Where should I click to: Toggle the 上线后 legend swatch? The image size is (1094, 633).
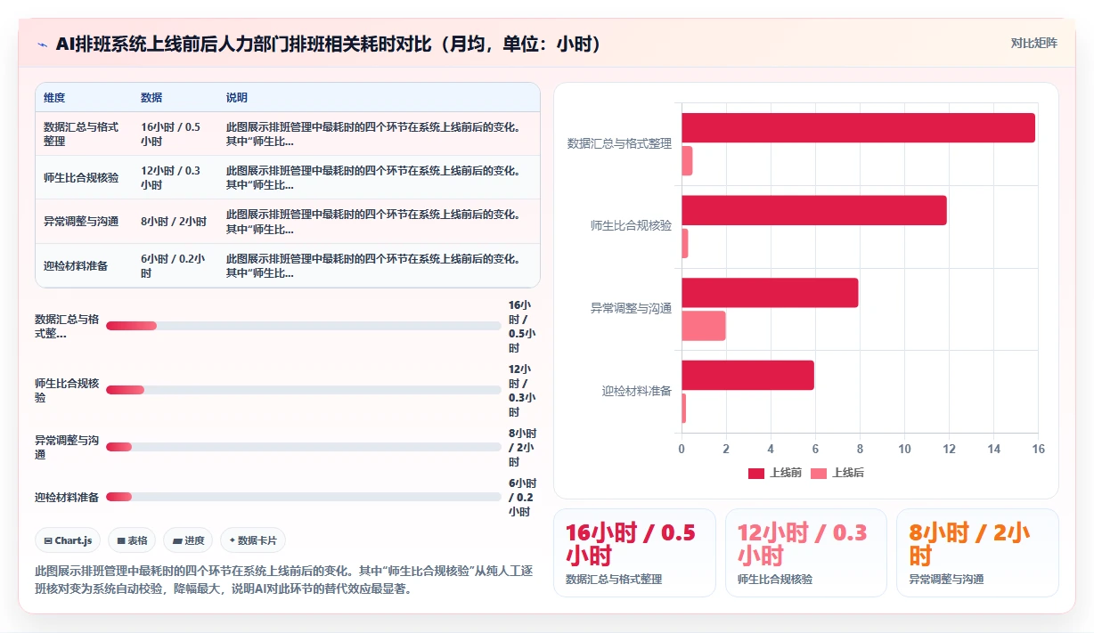pyautogui.click(x=818, y=473)
